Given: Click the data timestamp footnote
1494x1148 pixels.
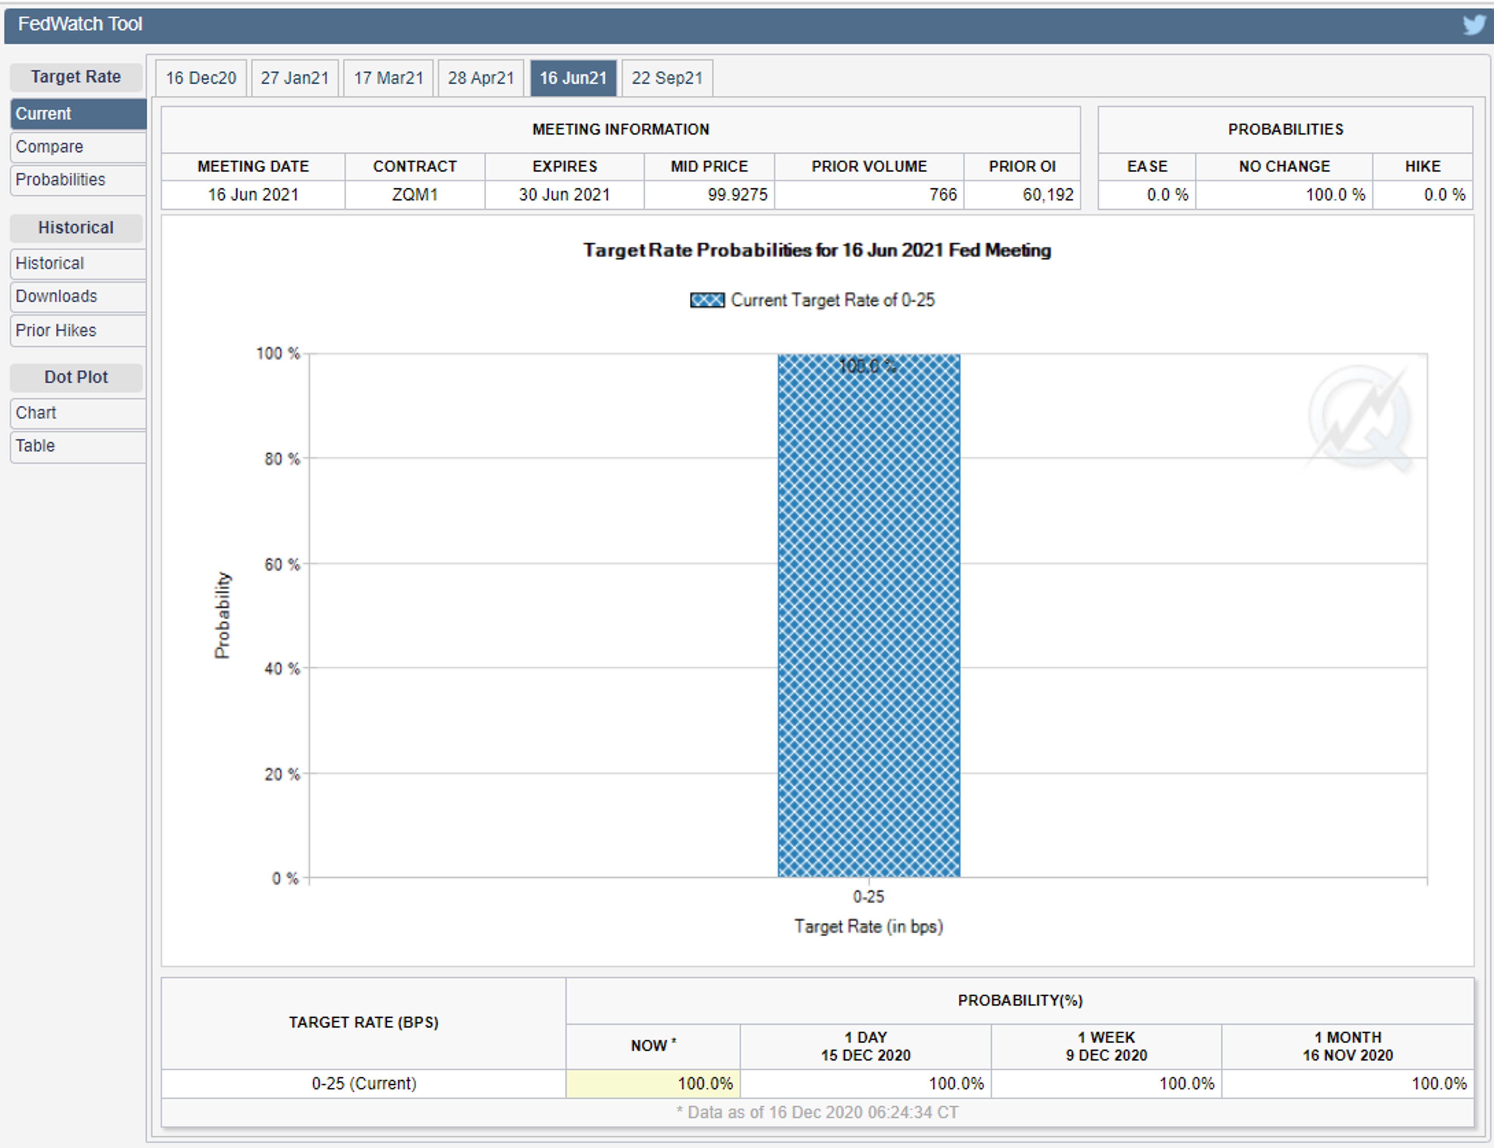Looking at the screenshot, I should coord(817,1113).
